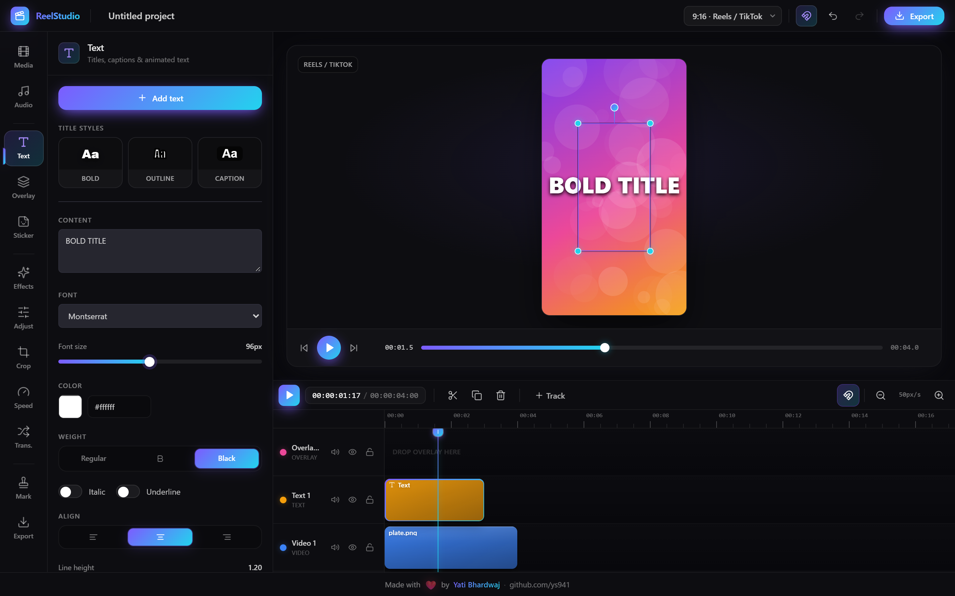Open the Mark (watermark) panel in sidebar

(23, 488)
